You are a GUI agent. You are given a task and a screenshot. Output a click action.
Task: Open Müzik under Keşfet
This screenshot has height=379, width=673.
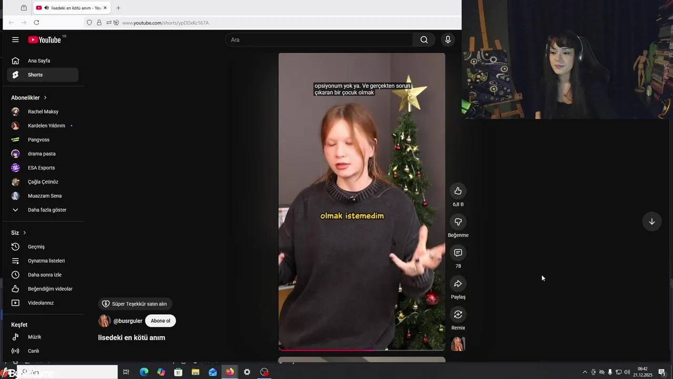click(43, 337)
